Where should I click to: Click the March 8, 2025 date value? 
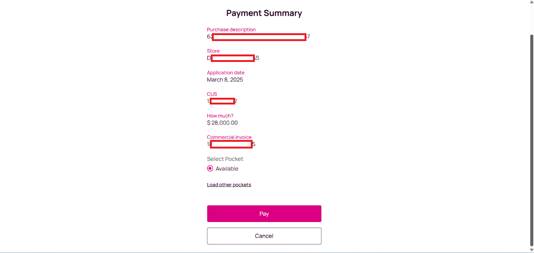pyautogui.click(x=225, y=80)
